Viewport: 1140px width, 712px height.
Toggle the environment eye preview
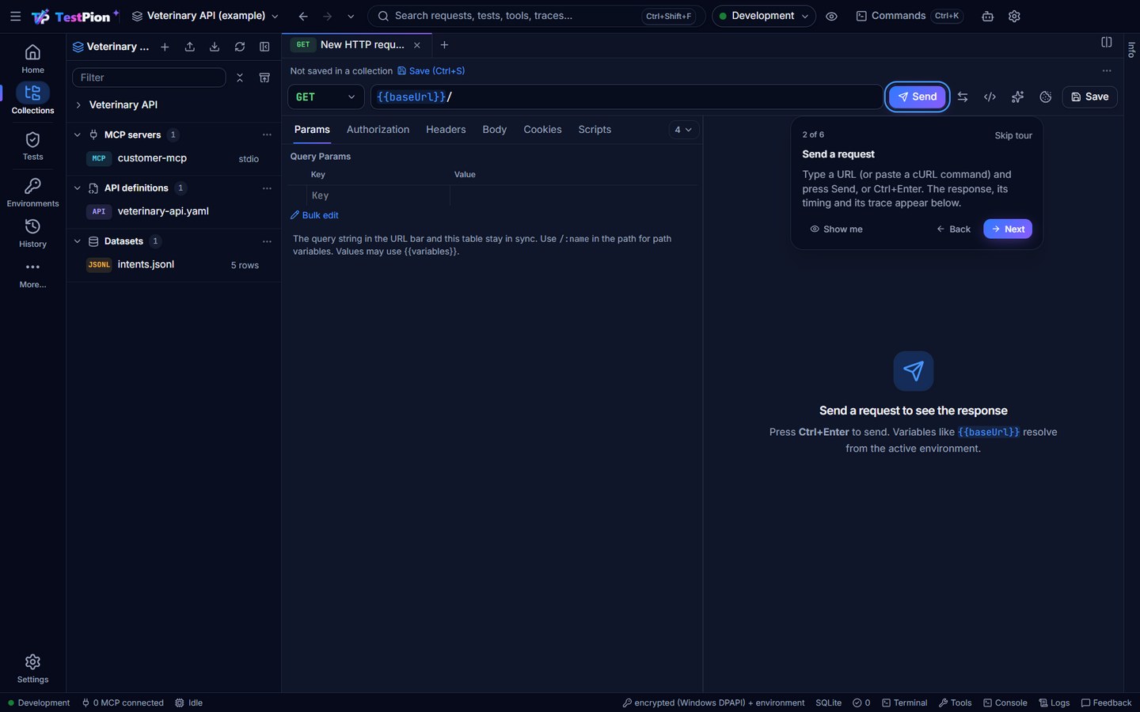click(831, 16)
